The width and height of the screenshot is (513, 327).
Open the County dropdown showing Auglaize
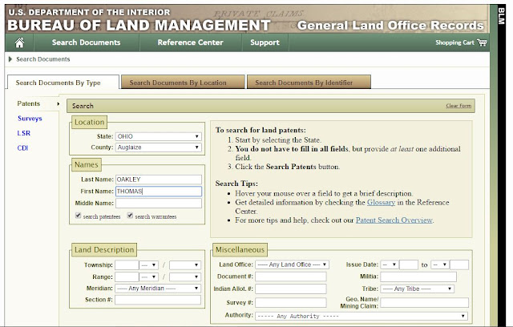pos(159,147)
